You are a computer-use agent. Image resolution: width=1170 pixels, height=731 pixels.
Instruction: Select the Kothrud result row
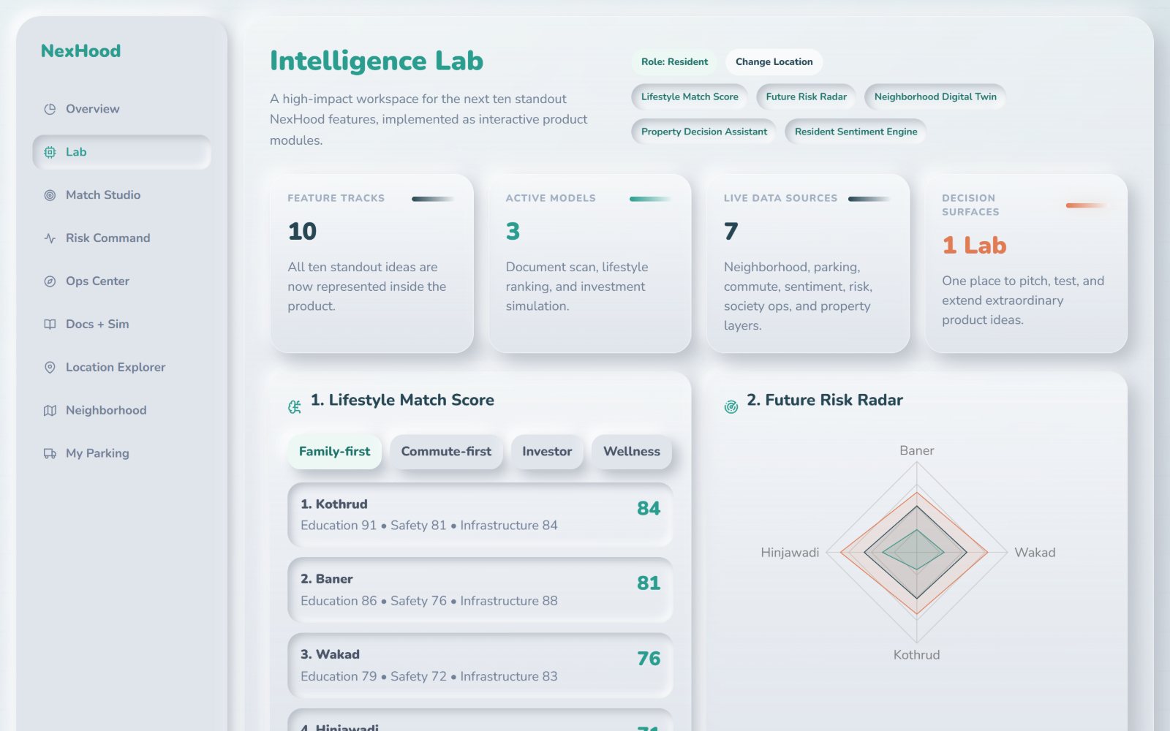pos(480,515)
